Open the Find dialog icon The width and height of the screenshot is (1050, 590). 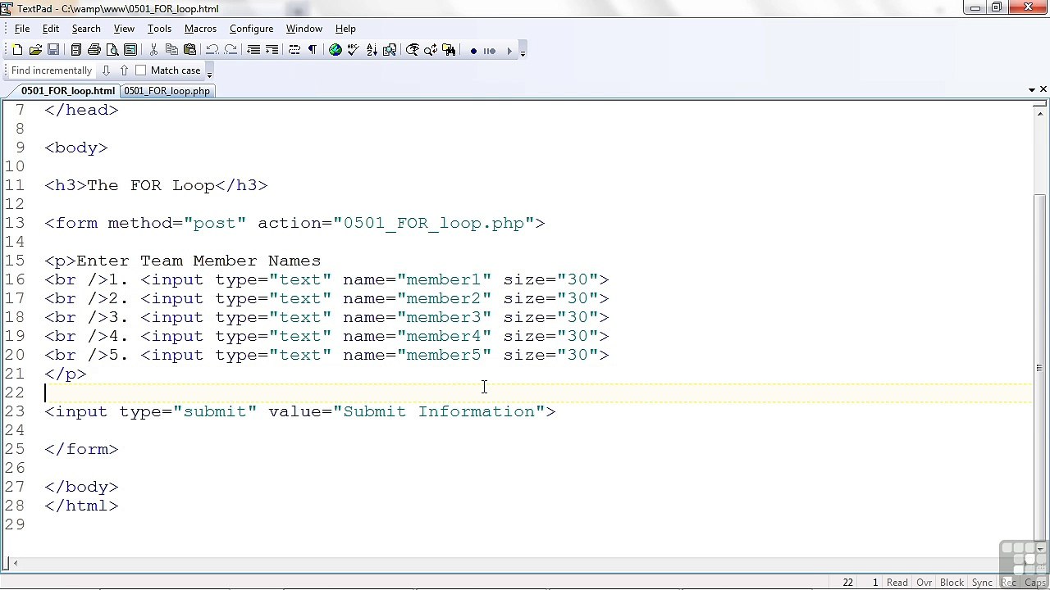[413, 50]
